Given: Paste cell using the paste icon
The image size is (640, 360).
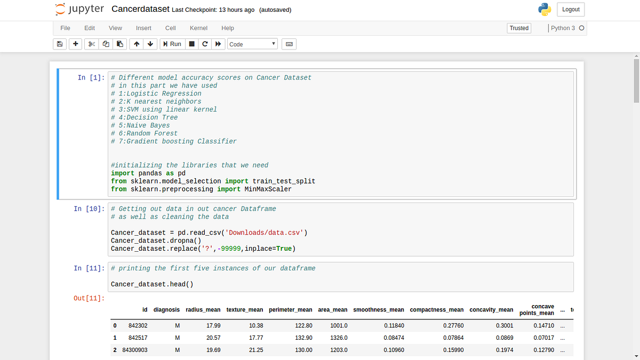Looking at the screenshot, I should (x=119, y=44).
